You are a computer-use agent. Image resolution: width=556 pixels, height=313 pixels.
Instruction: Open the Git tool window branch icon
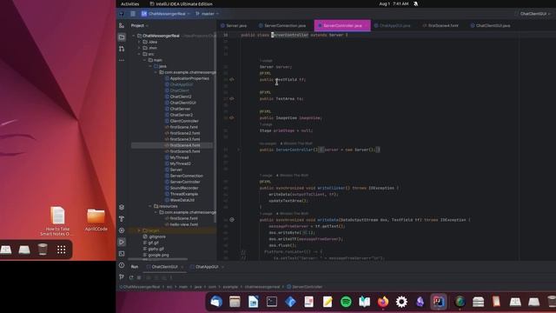pyautogui.click(x=122, y=276)
